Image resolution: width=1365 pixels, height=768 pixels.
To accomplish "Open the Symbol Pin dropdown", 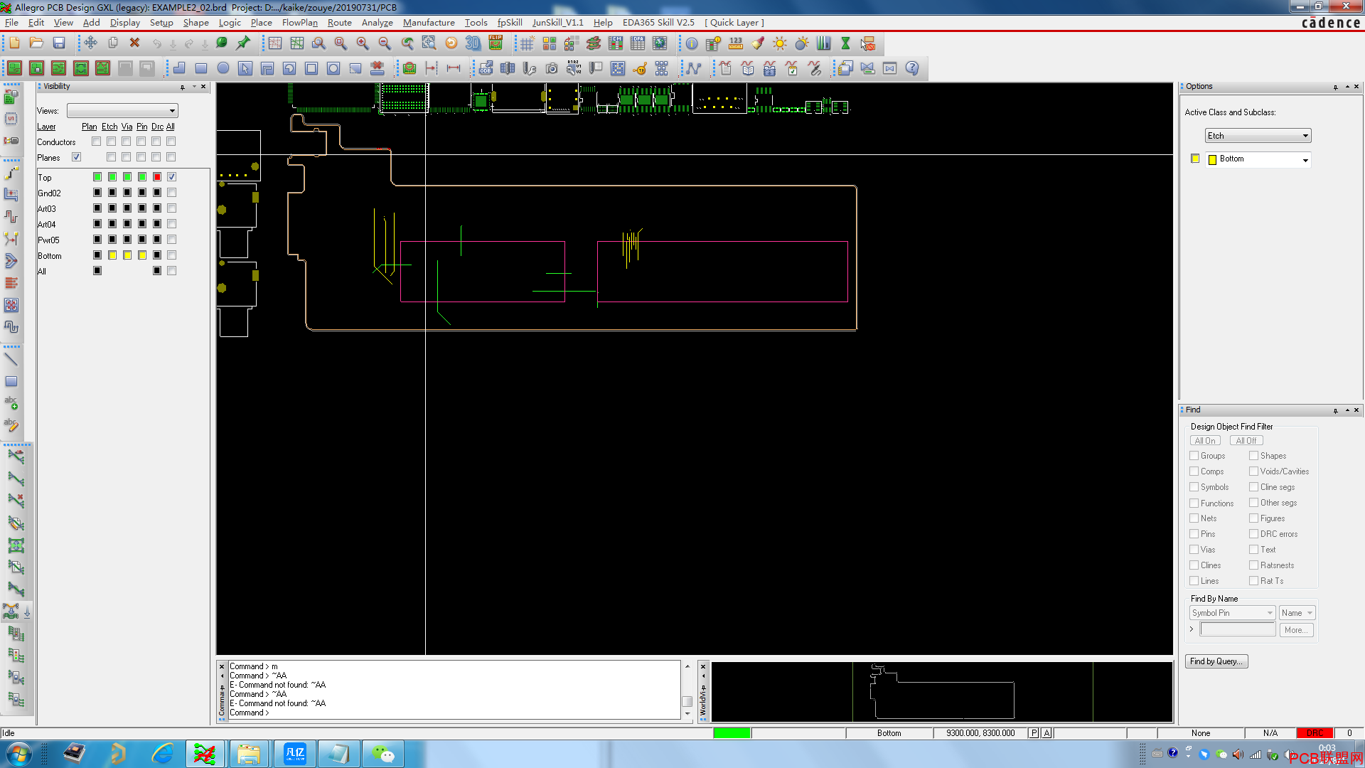I will pyautogui.click(x=1232, y=613).
